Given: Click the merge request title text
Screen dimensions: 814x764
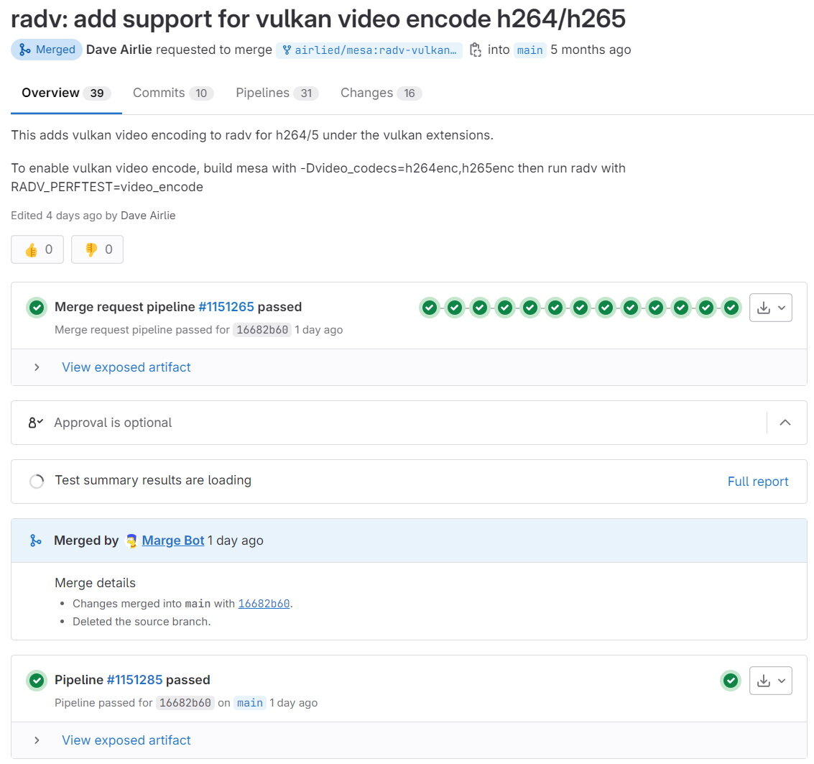Looking at the screenshot, I should point(318,19).
